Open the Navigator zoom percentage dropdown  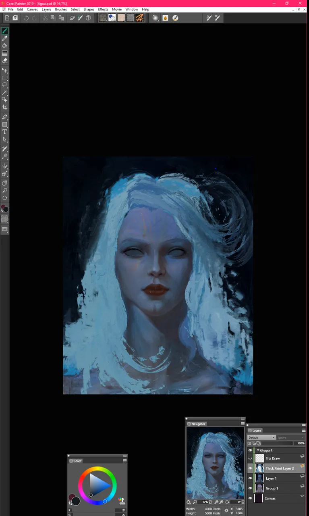210,502
